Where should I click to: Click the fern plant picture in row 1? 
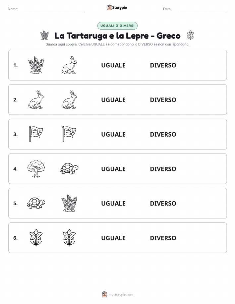tap(36, 65)
